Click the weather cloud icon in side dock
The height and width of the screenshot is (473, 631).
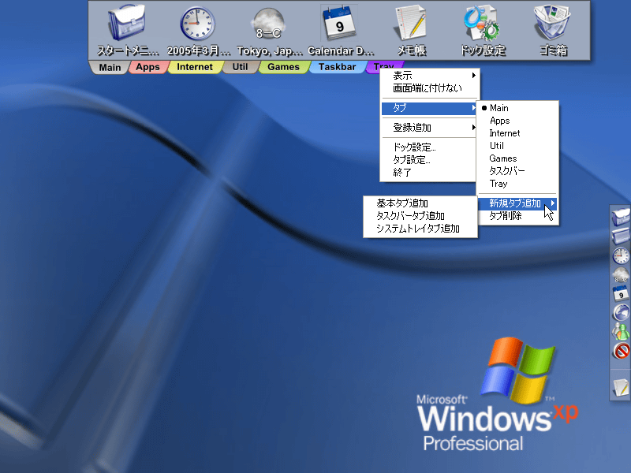[x=621, y=274]
